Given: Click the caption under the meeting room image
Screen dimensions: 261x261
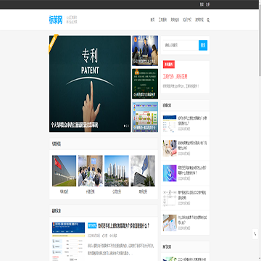Looking at the screenshot, I should [x=91, y=191].
